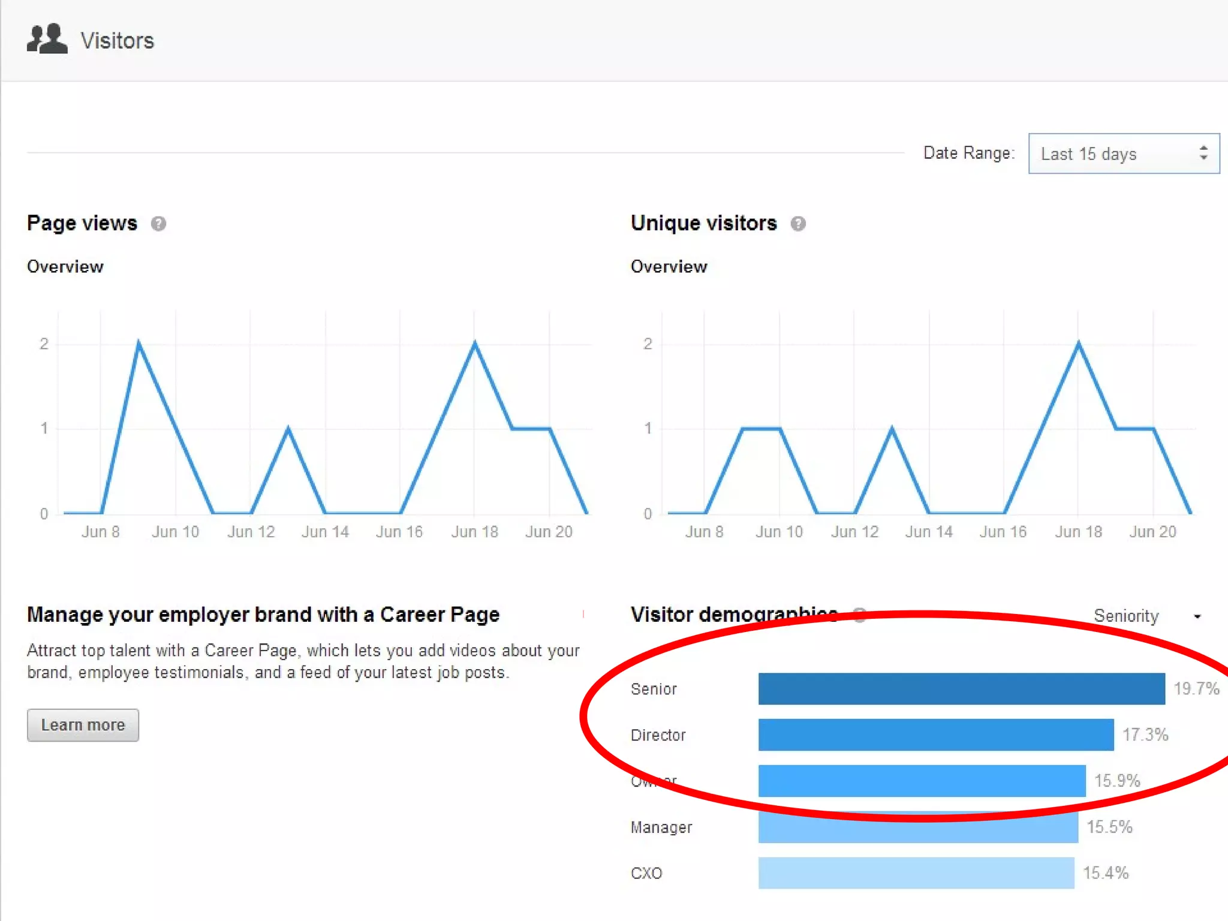This screenshot has height=921, width=1228.
Task: Click the Manager demographics bar
Action: tap(917, 830)
